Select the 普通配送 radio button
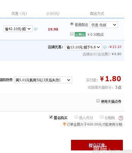This screenshot has width=132, height=153. pos(72,24)
